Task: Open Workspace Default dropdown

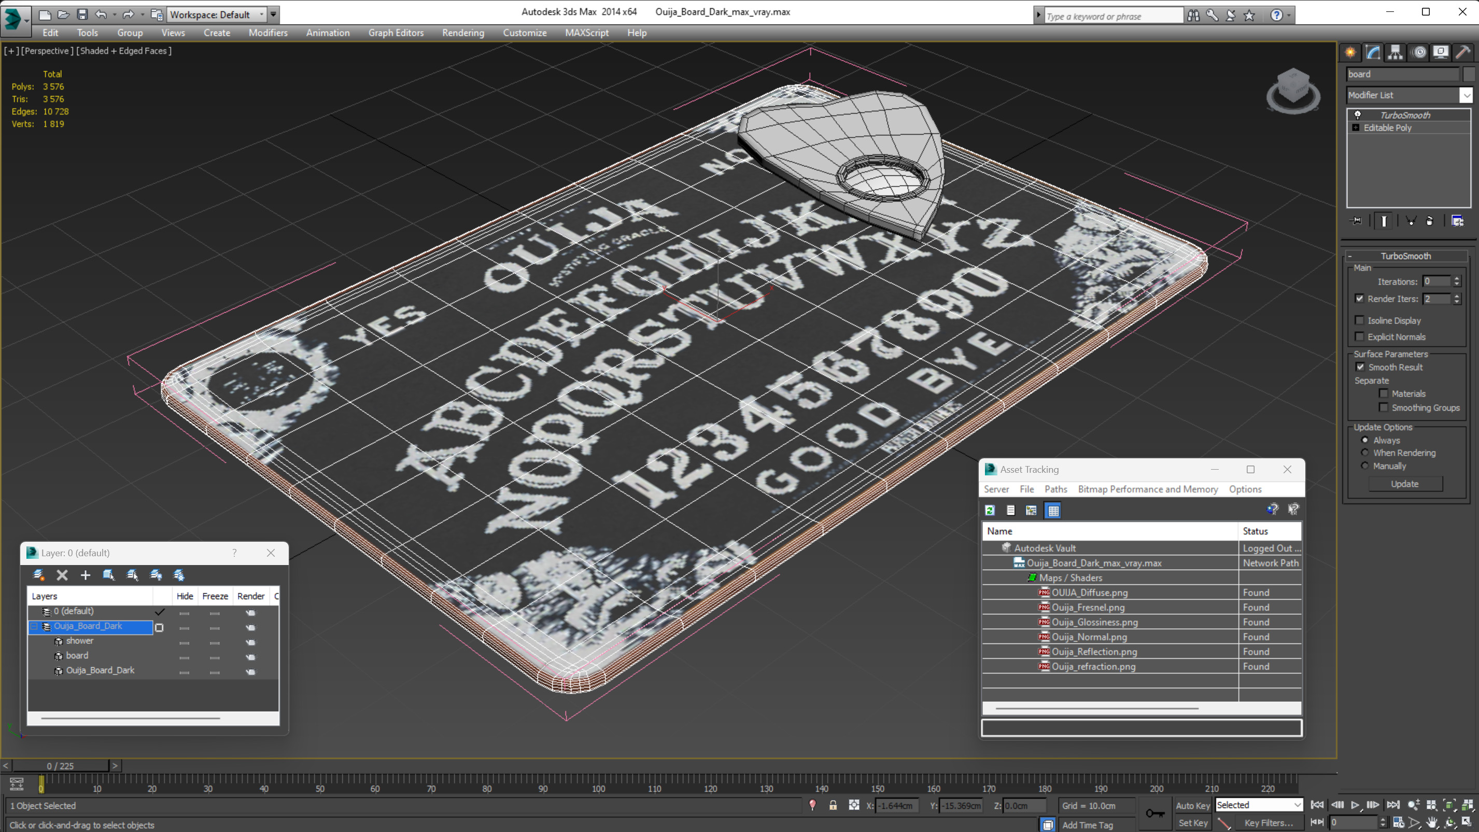Action: pyautogui.click(x=262, y=15)
